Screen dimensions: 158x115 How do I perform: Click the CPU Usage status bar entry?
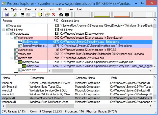[13, 111]
